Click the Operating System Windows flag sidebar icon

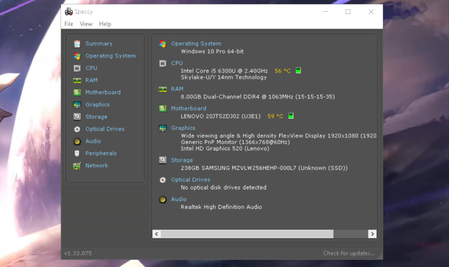pyautogui.click(x=77, y=56)
